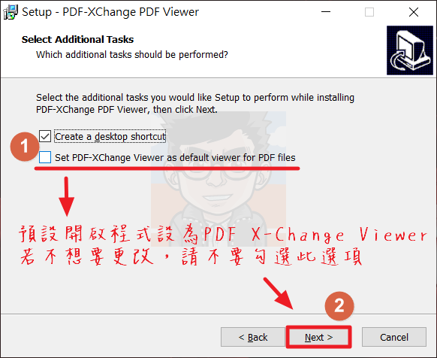Click the Setup installer icon in title bar
The width and height of the screenshot is (437, 358).
[11, 12]
